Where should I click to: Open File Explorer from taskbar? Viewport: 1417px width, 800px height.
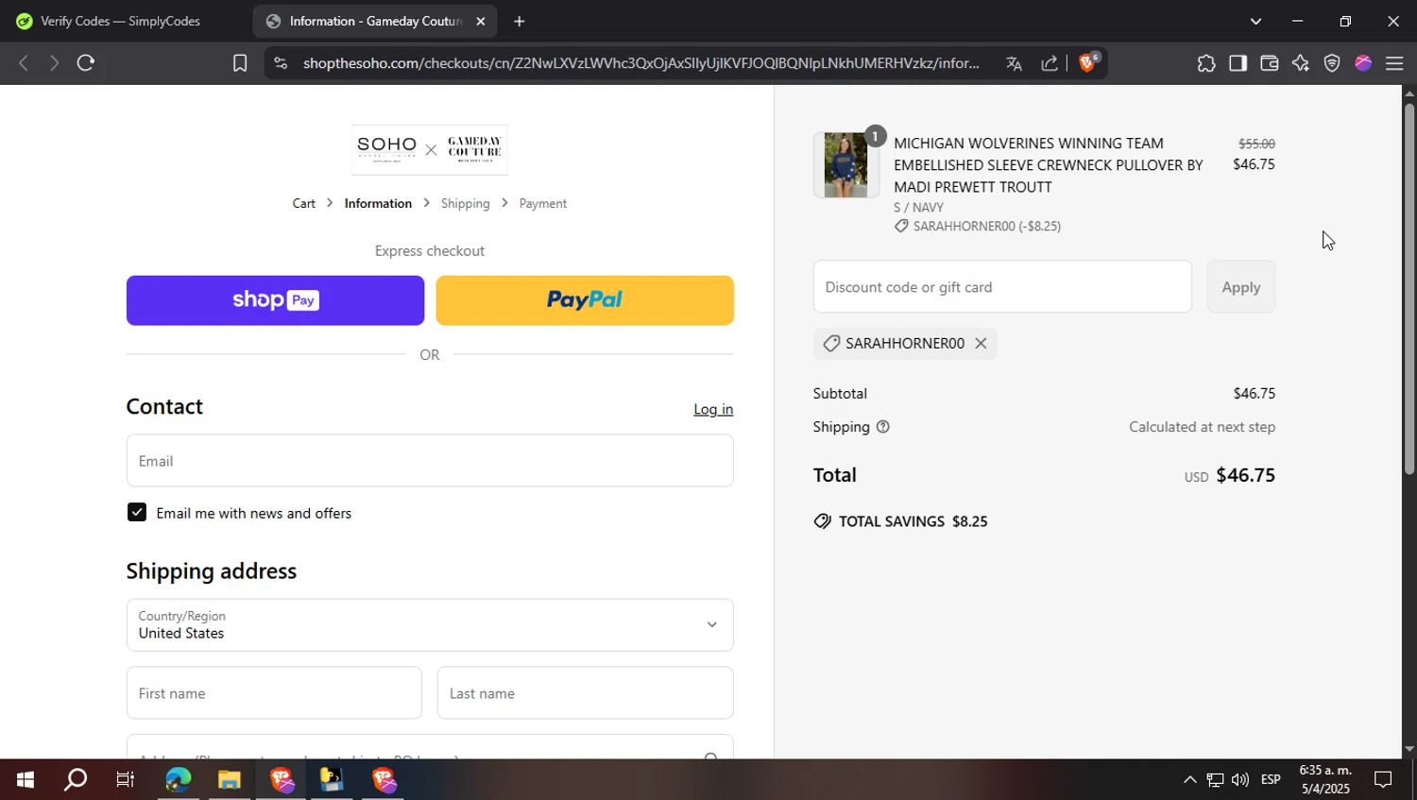click(x=230, y=779)
